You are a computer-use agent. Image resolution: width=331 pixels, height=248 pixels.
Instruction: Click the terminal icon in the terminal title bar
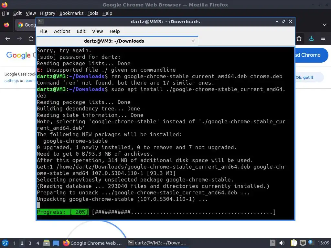[41, 21]
